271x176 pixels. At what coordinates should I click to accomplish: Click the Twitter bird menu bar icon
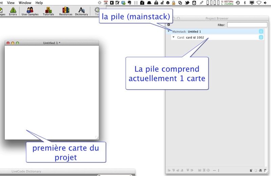pyautogui.click(x=187, y=3)
